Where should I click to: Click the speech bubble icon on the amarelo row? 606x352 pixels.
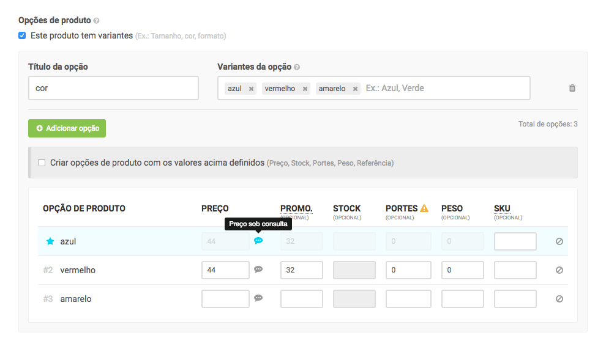click(258, 298)
